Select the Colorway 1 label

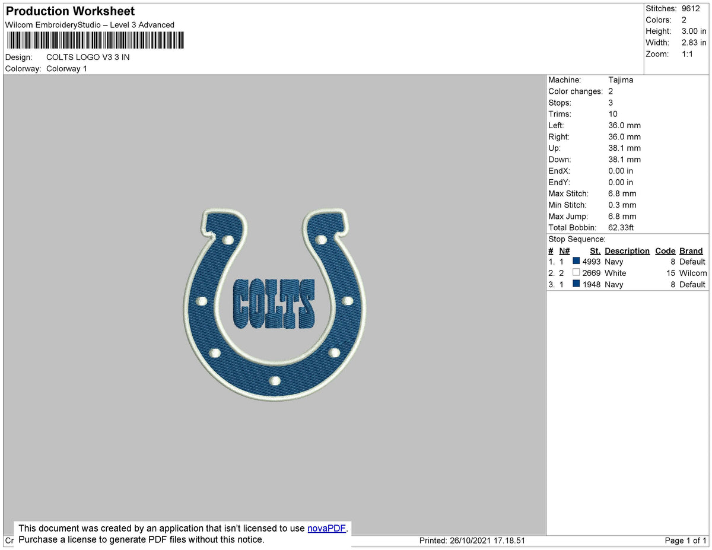click(66, 68)
